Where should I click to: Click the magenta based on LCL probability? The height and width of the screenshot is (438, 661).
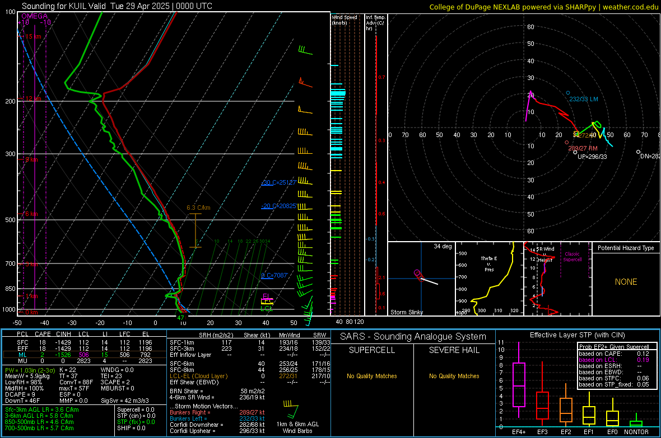[614, 360]
